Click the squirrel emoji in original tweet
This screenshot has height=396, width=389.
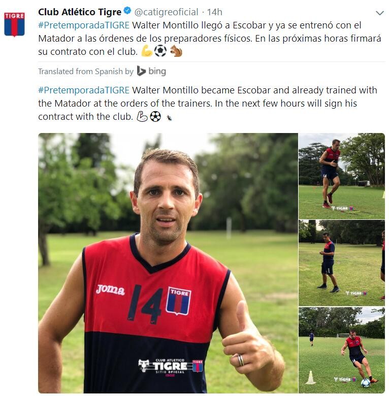pos(176,51)
